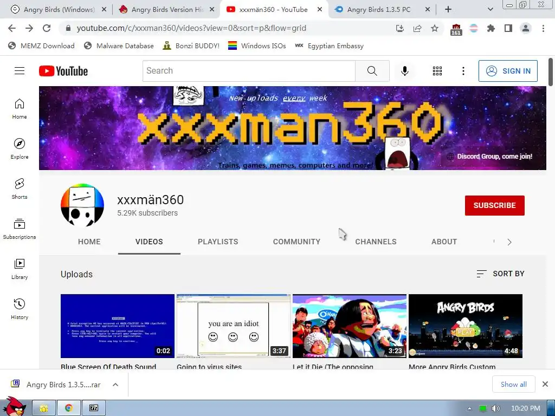Select the channel VIDEOS tab
This screenshot has width=555, height=416.
pyautogui.click(x=149, y=242)
